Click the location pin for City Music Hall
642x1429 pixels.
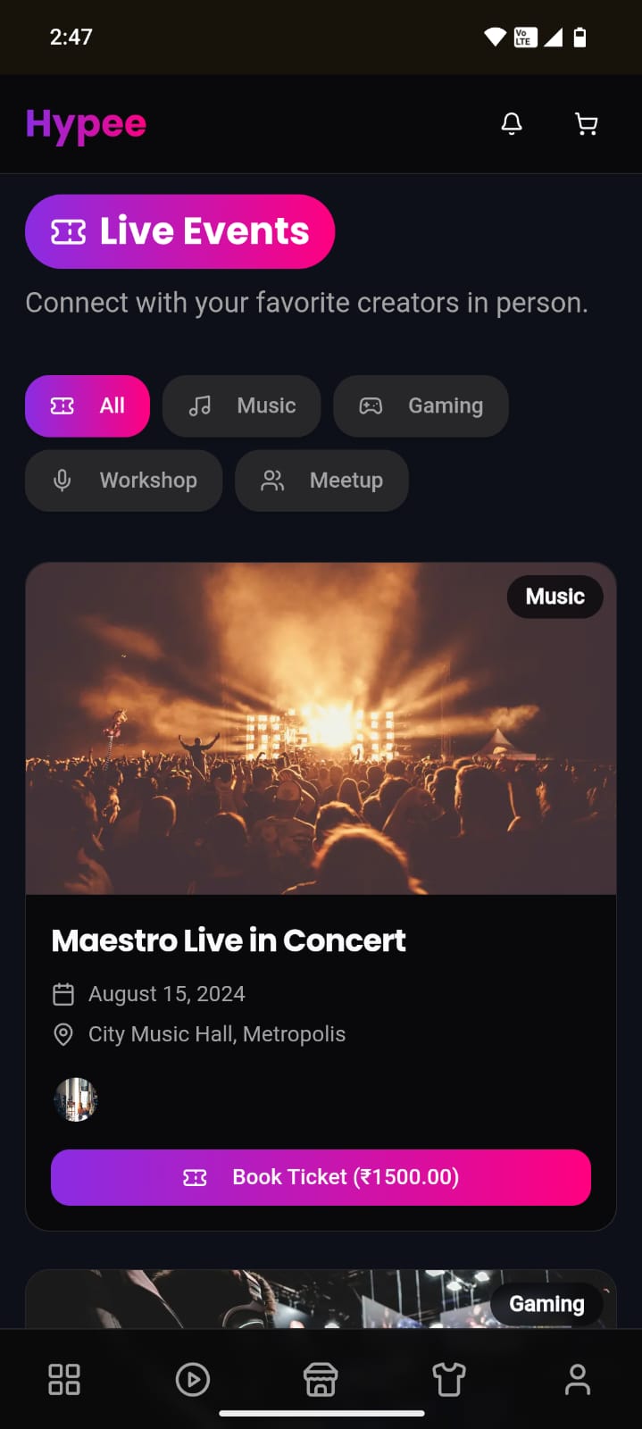click(x=63, y=1034)
